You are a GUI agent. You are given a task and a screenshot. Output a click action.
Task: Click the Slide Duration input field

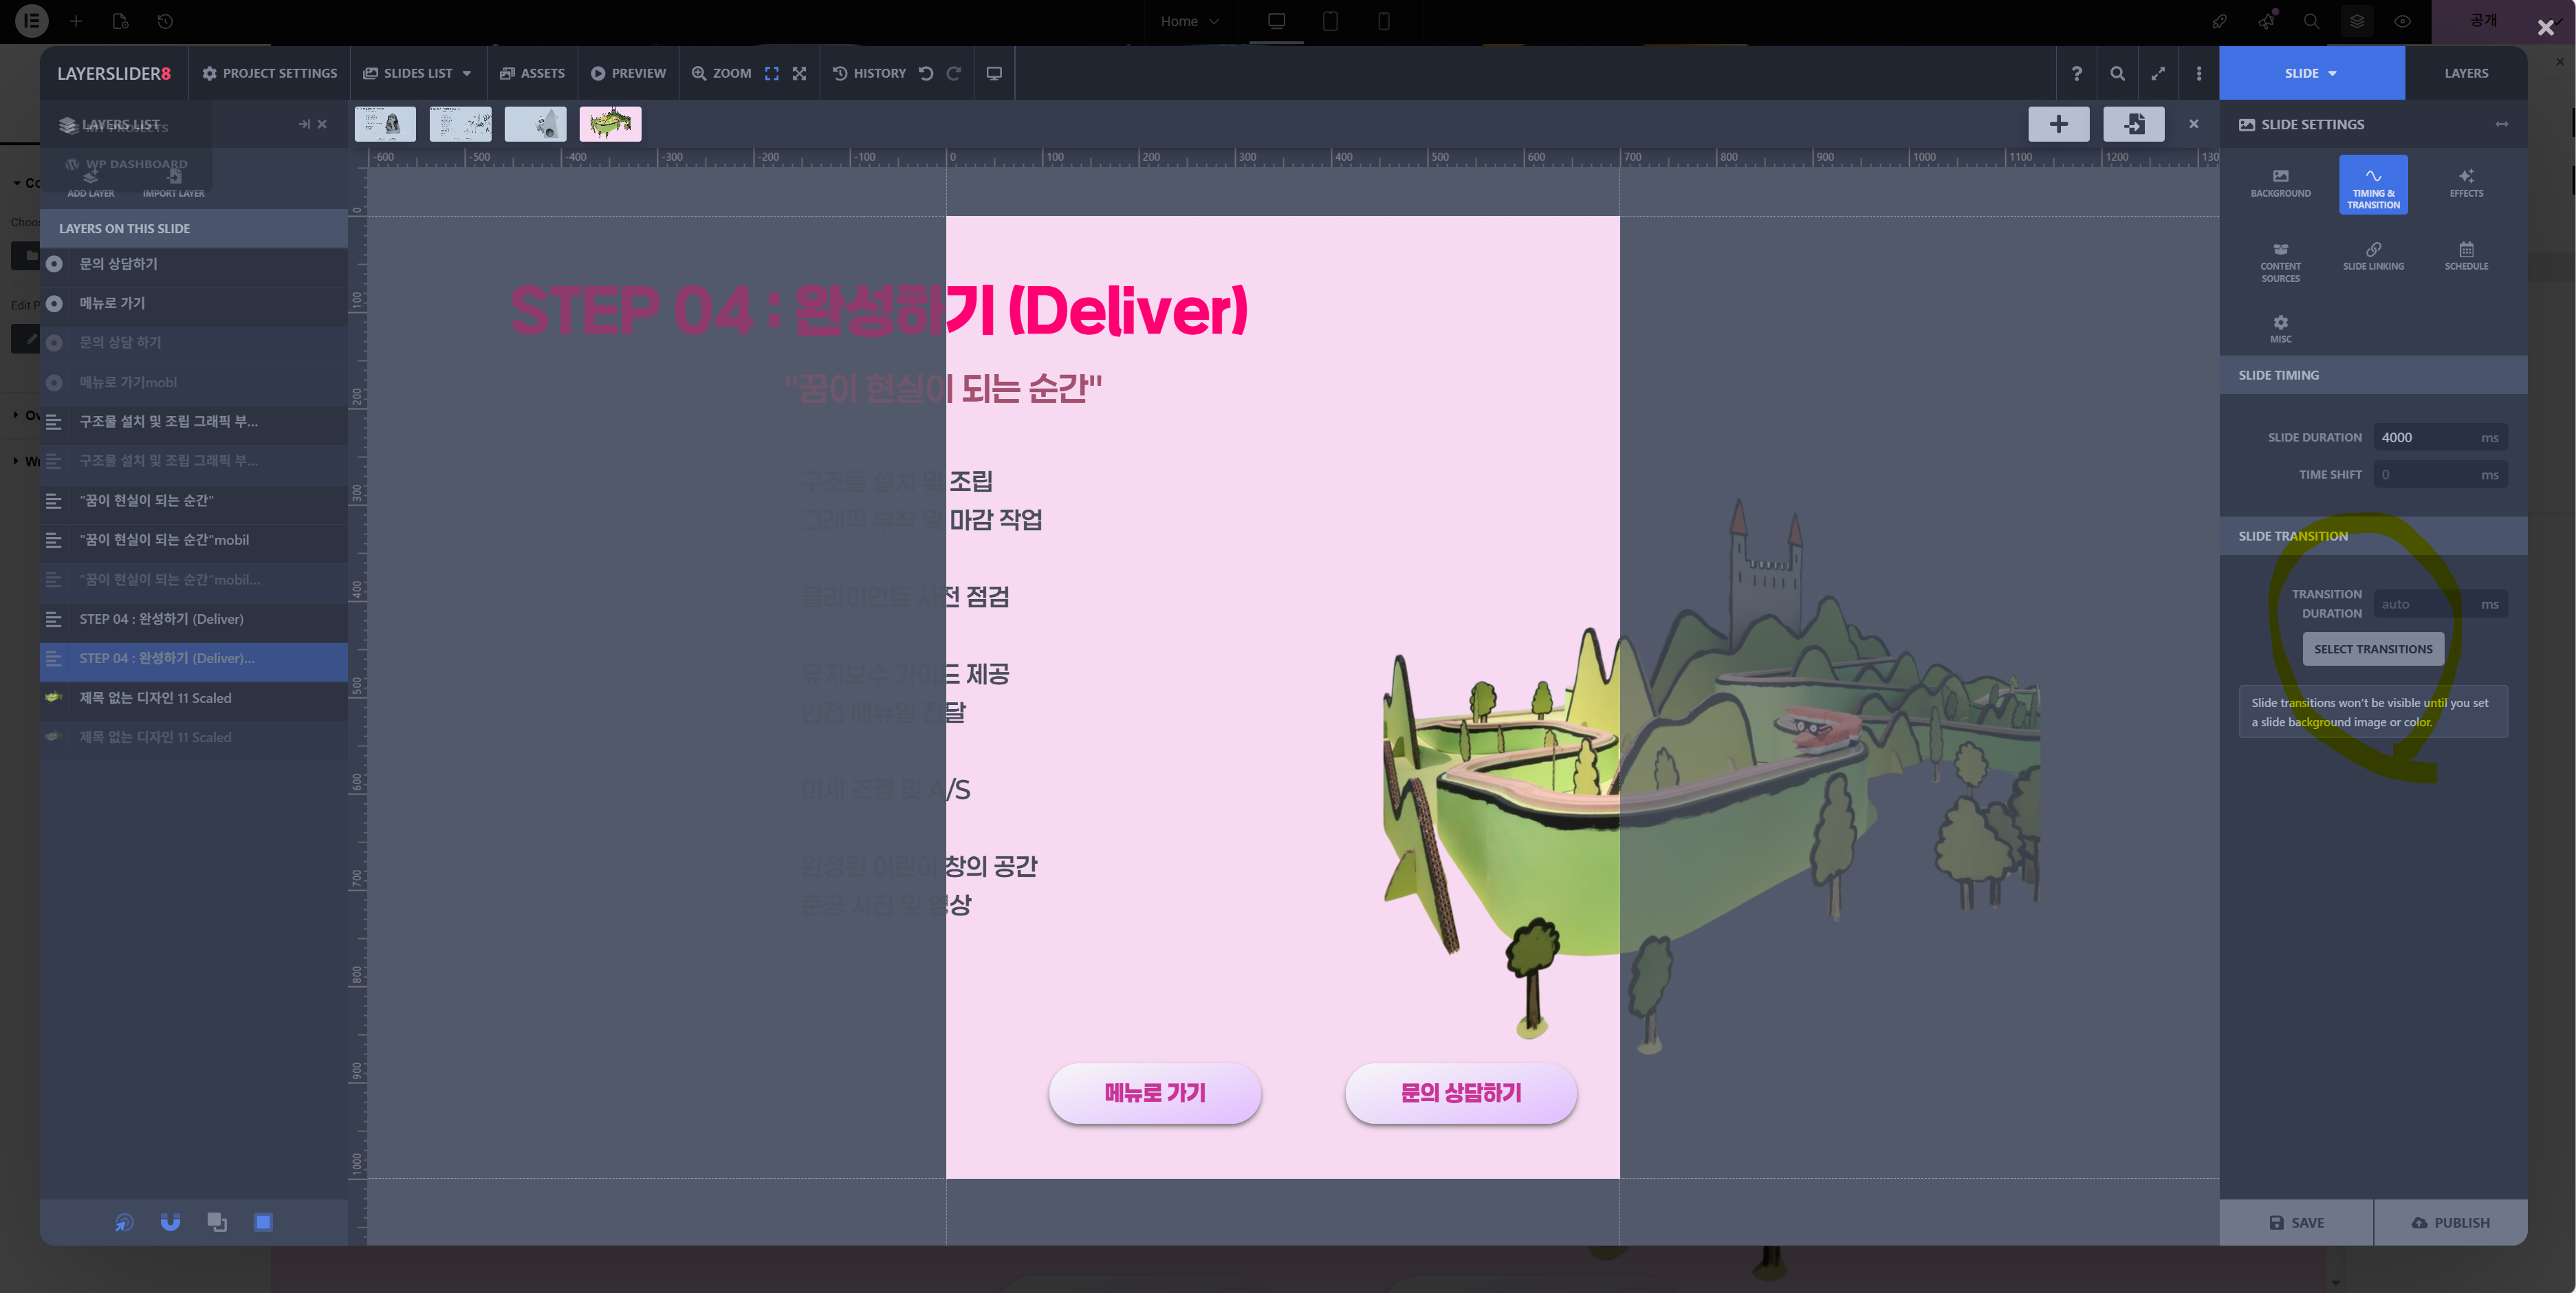(x=2425, y=437)
